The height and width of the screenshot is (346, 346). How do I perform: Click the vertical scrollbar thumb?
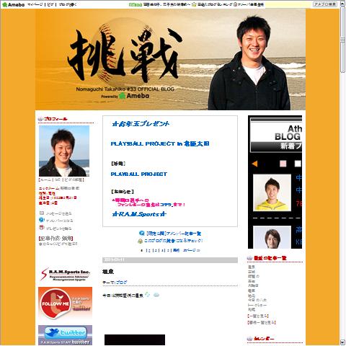pos(342,40)
